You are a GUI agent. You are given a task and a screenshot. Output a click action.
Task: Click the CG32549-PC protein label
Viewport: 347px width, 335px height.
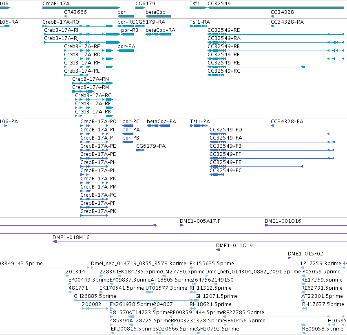coord(226,171)
